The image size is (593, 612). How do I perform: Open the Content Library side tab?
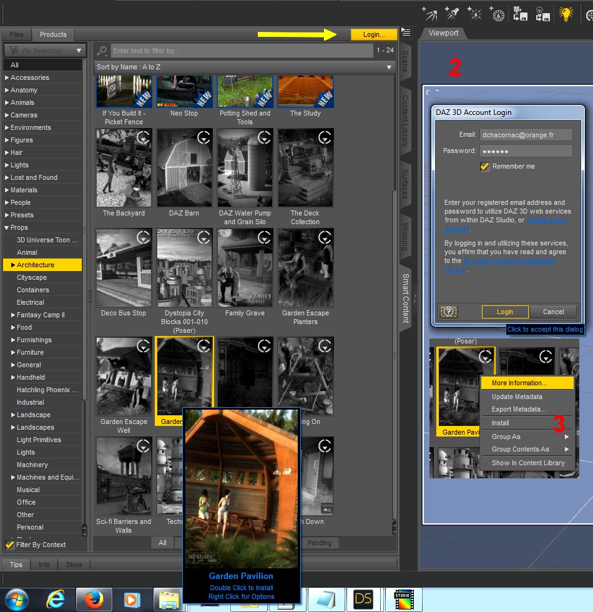click(x=405, y=121)
